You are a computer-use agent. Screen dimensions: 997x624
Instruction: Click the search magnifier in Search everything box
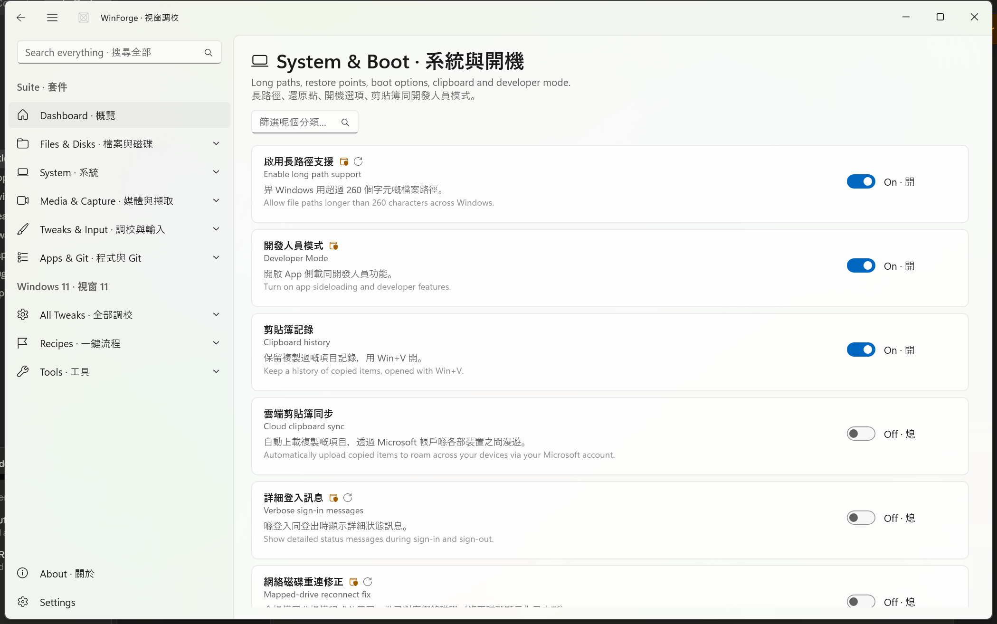209,52
